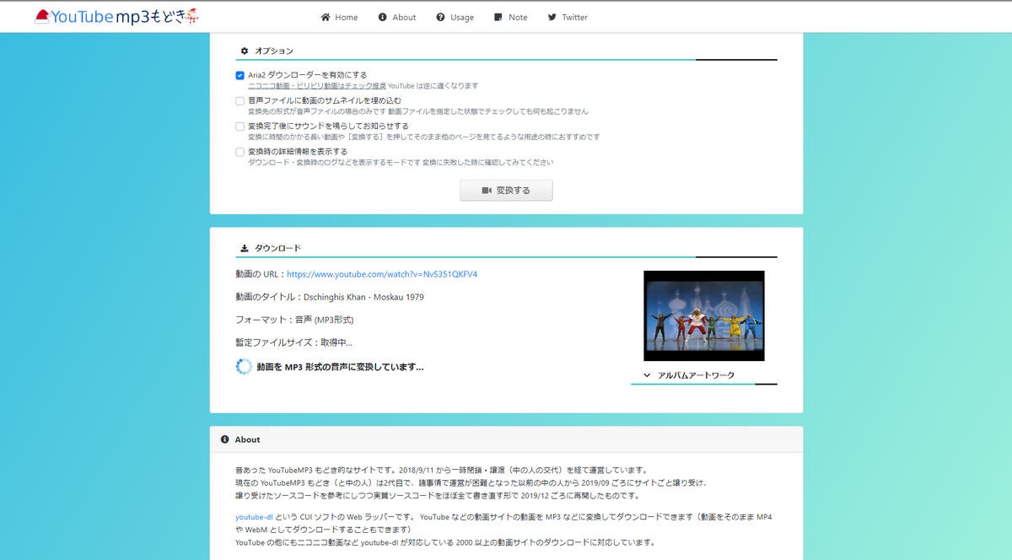Click the ダウンロード section heading
Image resolution: width=1012 pixels, height=560 pixels.
[277, 248]
